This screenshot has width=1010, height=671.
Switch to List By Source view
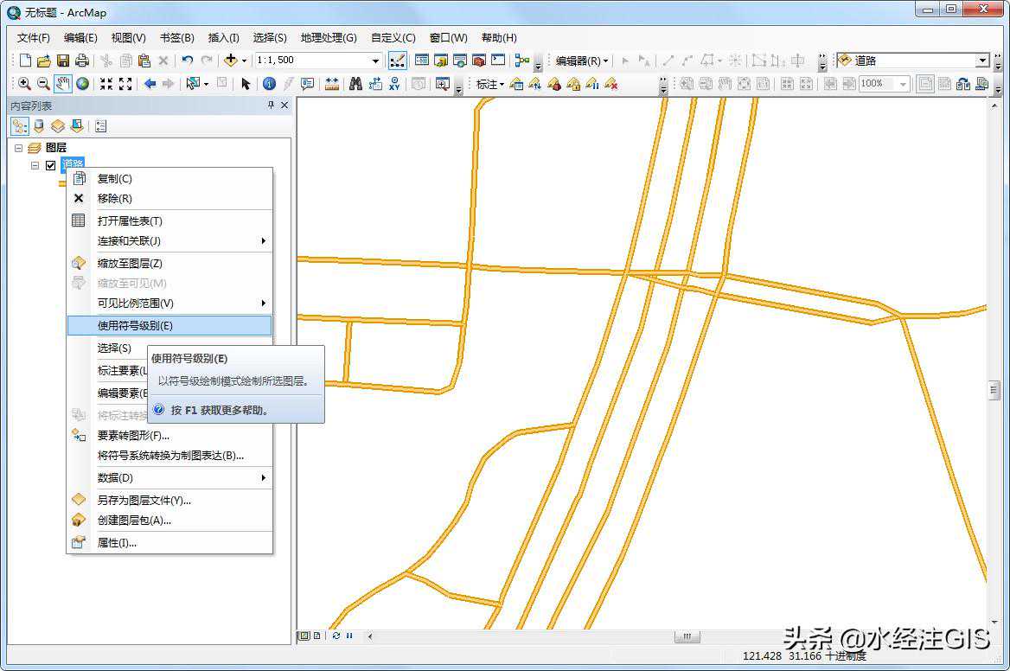coord(39,126)
